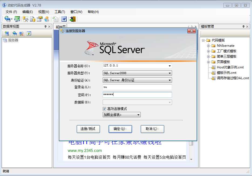Click the green C# project toolbar icon
252x176 pixels.
[x=17, y=19]
